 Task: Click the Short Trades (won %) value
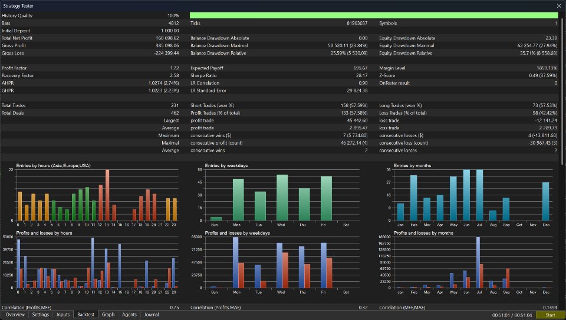(354, 105)
